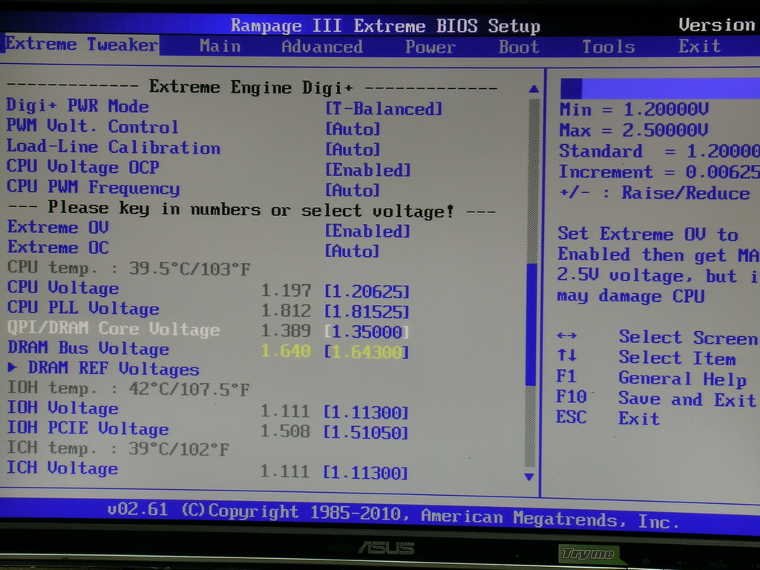Edit ICH Voltage value 1.11300
Image resolution: width=760 pixels, height=570 pixels.
tap(365, 473)
